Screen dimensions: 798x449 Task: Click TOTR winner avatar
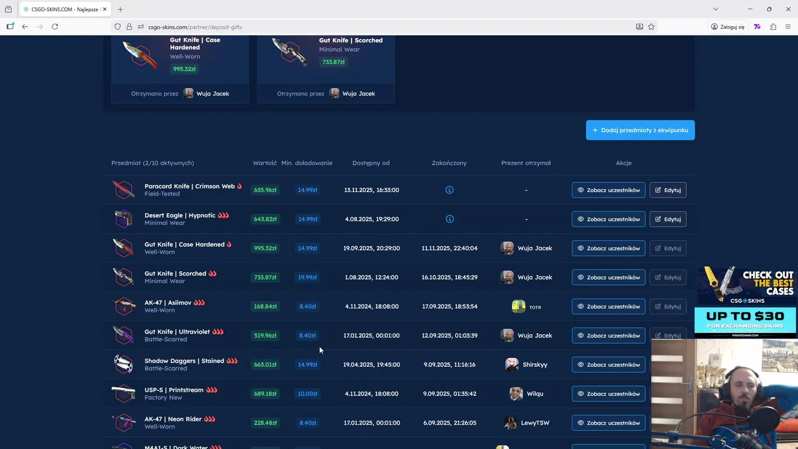tap(519, 306)
